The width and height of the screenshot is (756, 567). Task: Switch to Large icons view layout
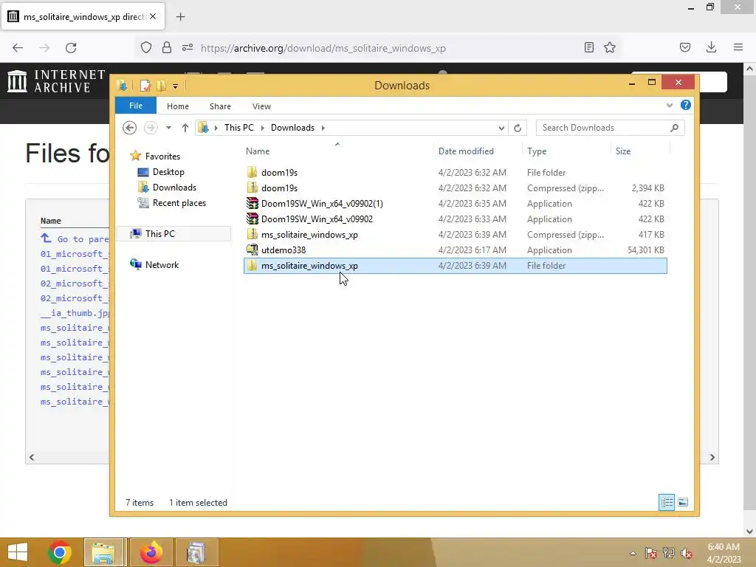tap(683, 502)
